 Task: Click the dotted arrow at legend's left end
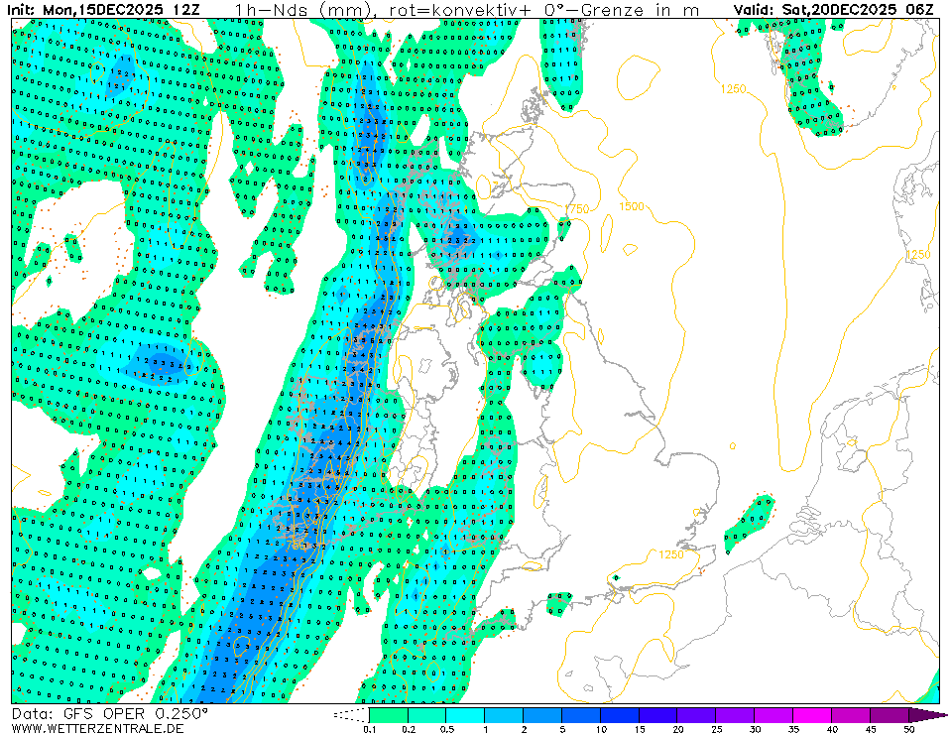(351, 714)
